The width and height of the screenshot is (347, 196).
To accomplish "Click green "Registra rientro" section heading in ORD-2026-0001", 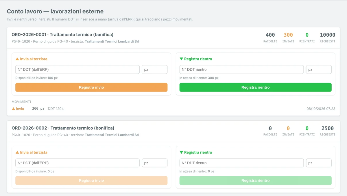I will click(x=196, y=59).
